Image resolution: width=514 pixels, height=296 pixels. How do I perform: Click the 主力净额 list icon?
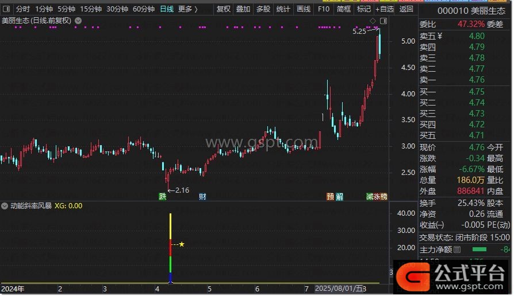point(457,250)
